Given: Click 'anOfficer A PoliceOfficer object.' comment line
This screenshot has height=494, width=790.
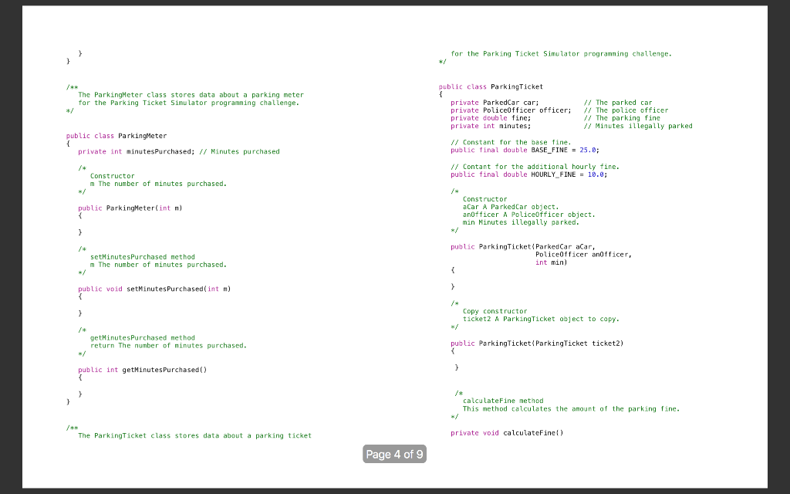Looking at the screenshot, I should point(529,215).
